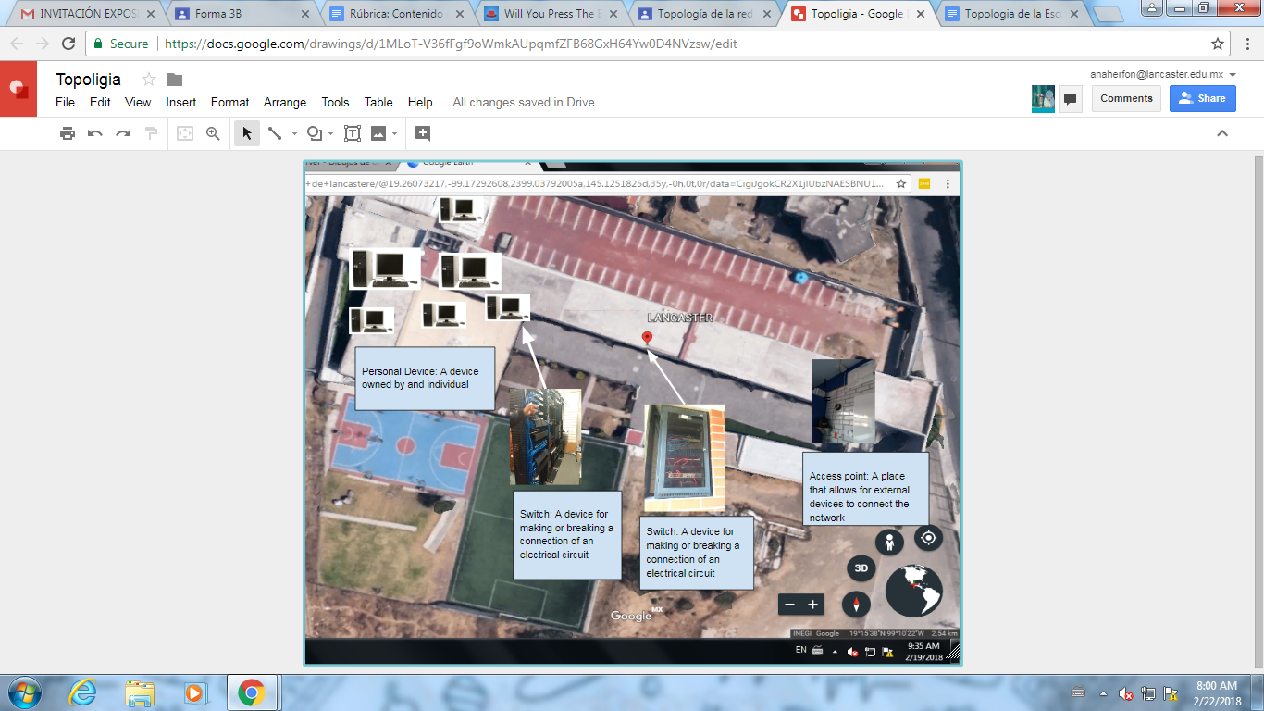Select the server rack switch photo
The width and height of the screenshot is (1264, 711).
pyautogui.click(x=545, y=437)
